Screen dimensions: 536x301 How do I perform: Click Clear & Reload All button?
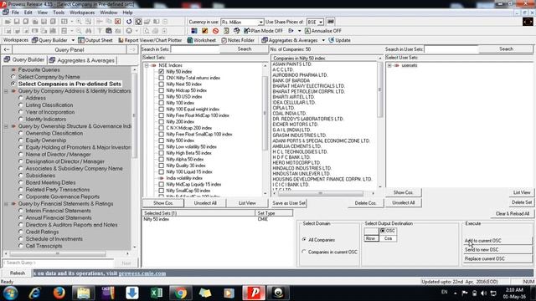point(513,214)
